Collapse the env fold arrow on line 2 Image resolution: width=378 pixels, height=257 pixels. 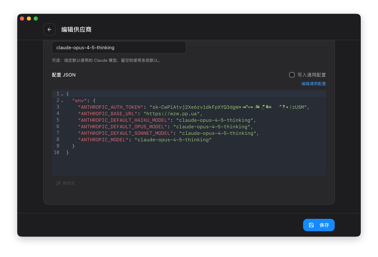(x=62, y=101)
